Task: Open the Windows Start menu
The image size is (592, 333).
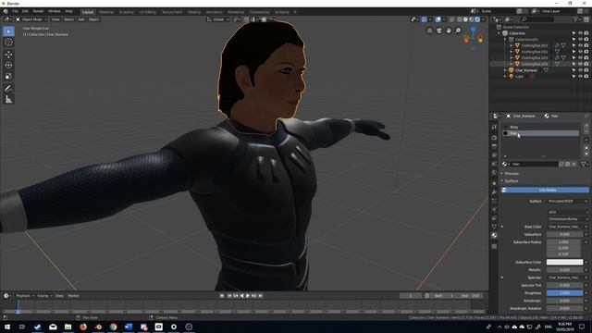Action: [x=7, y=327]
